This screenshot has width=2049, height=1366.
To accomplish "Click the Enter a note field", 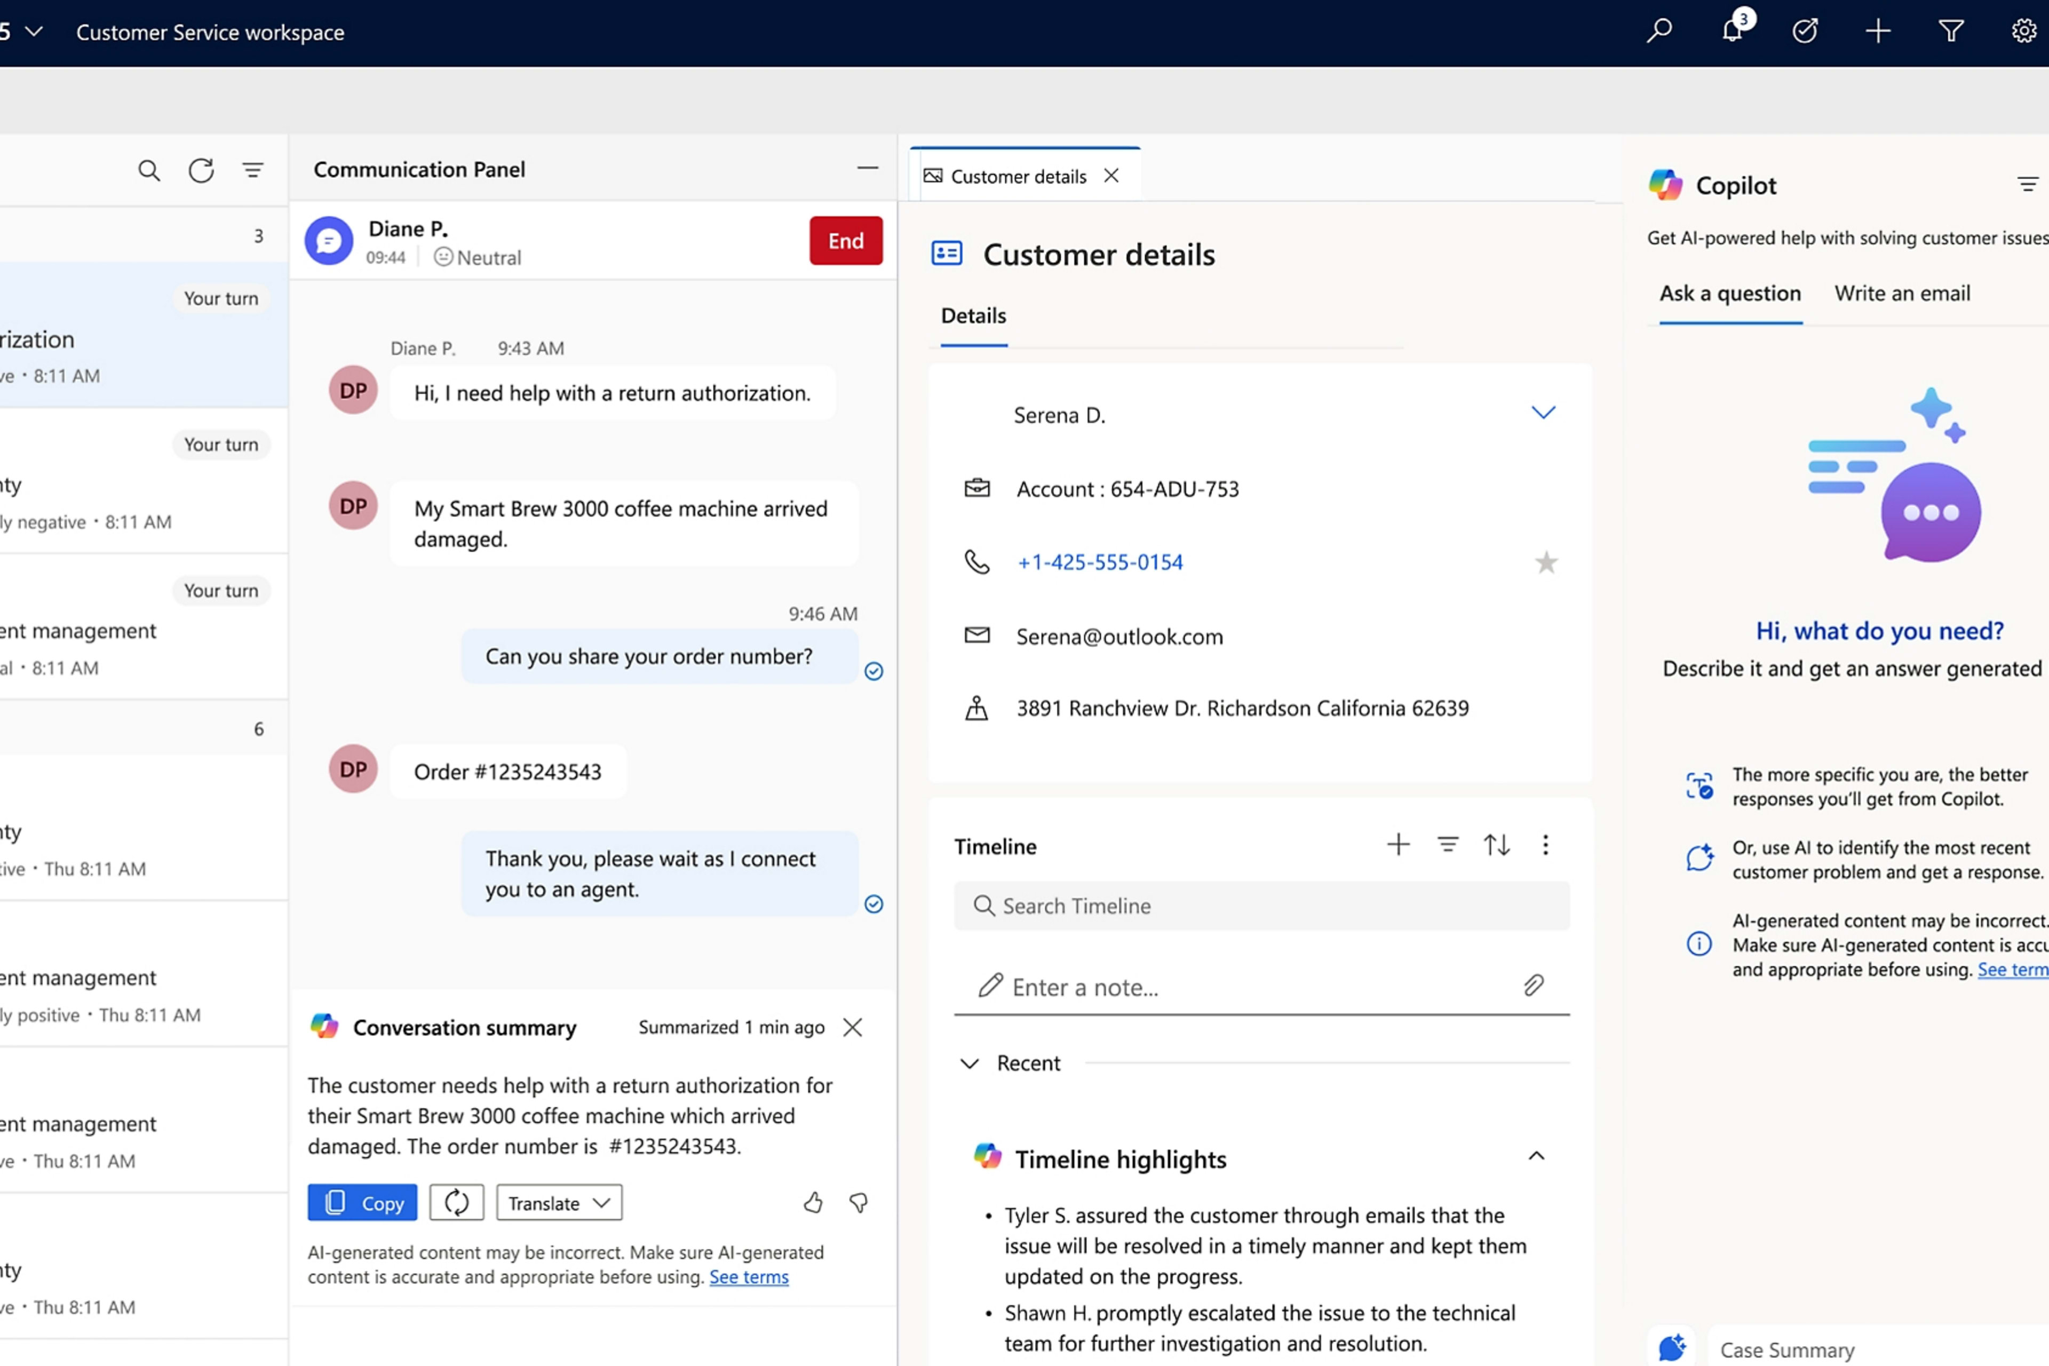I will click(1261, 987).
